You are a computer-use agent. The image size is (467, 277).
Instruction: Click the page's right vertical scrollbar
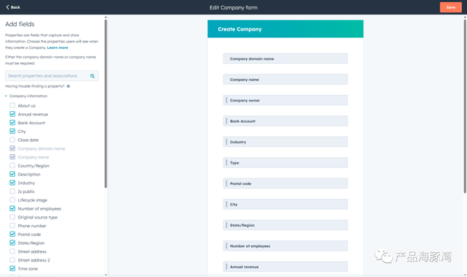pyautogui.click(x=465, y=106)
